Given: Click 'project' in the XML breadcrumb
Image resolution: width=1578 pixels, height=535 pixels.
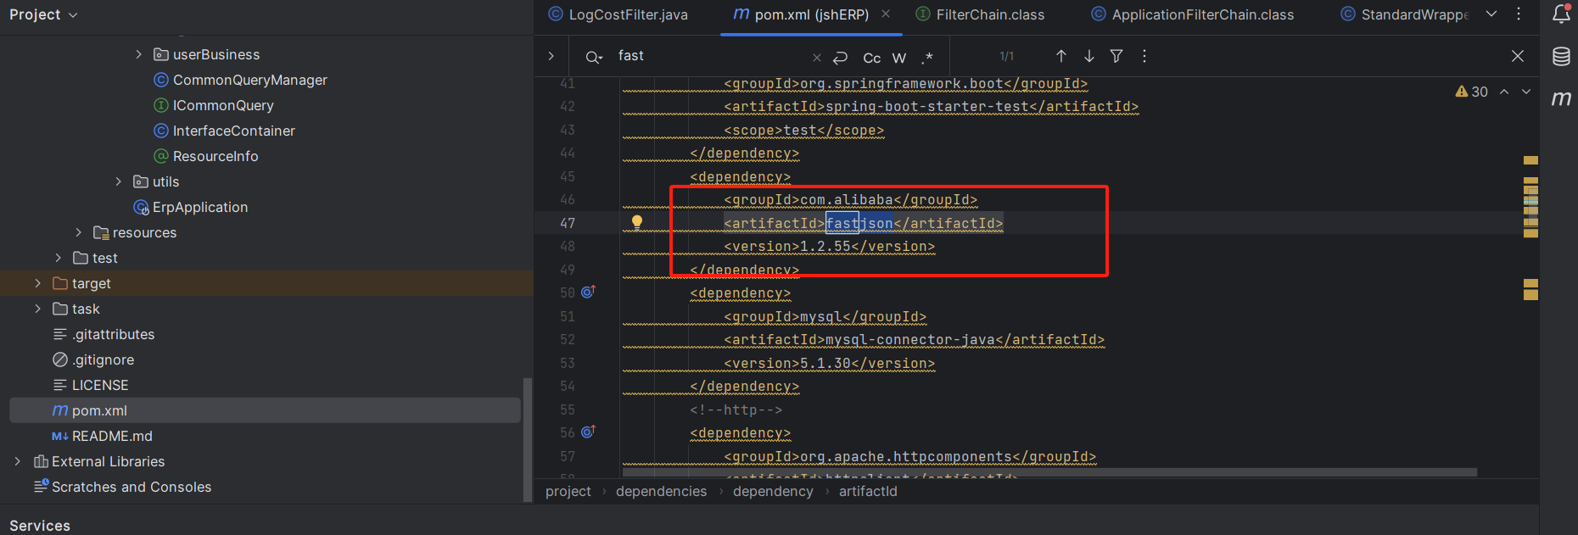Looking at the screenshot, I should tap(568, 491).
